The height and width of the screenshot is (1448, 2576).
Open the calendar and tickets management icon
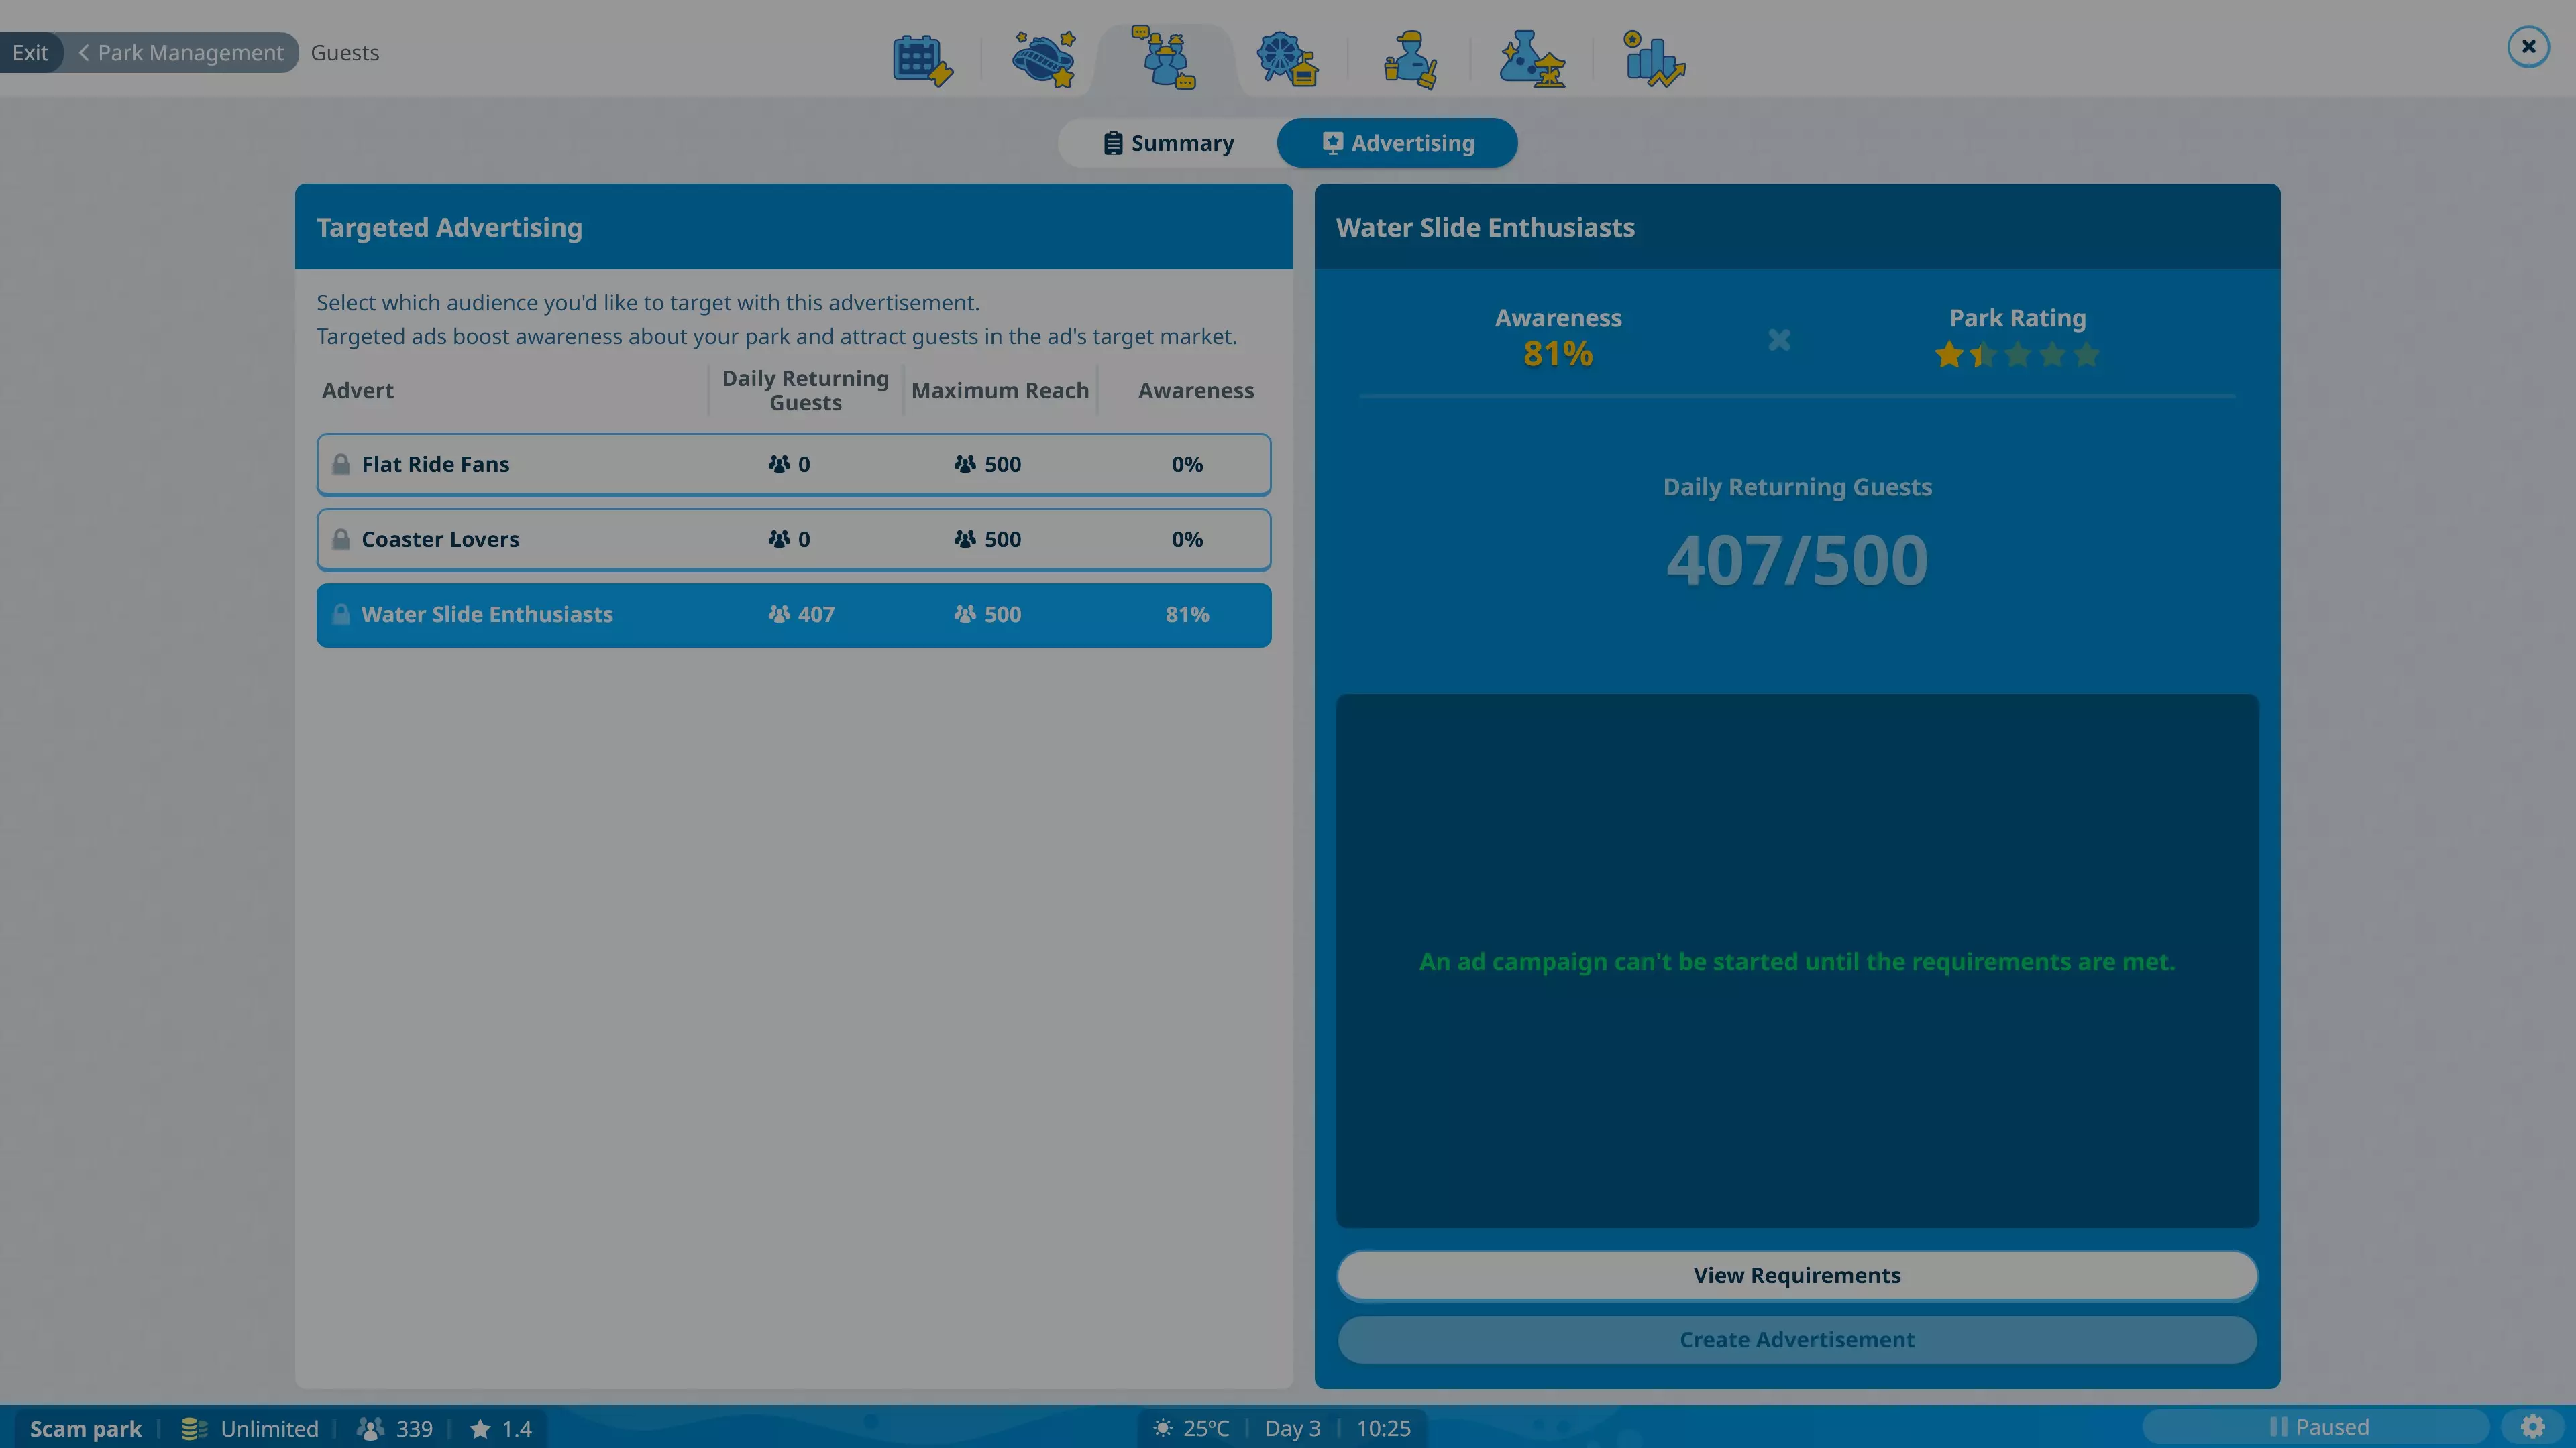point(921,60)
